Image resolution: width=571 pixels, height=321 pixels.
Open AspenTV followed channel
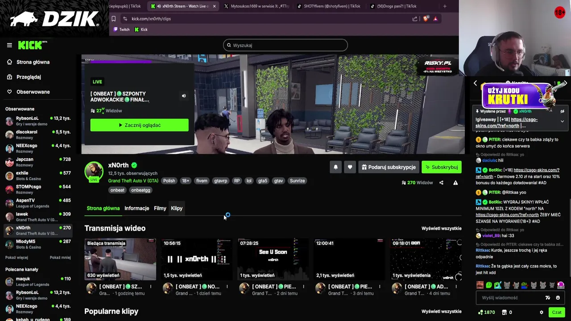click(x=38, y=203)
